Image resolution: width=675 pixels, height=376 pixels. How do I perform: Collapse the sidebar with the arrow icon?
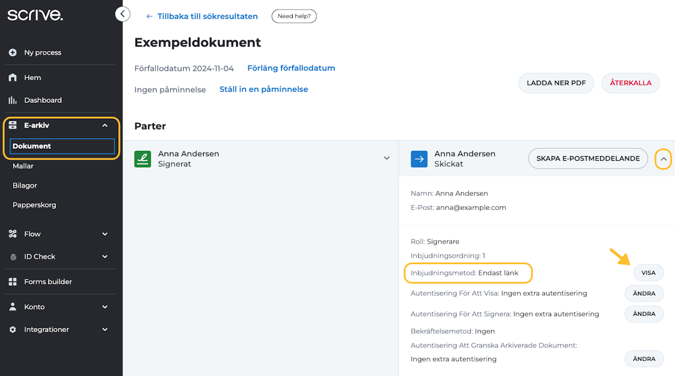tap(122, 14)
